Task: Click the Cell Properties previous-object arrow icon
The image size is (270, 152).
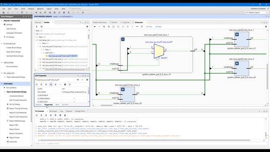Action: click(x=78, y=80)
